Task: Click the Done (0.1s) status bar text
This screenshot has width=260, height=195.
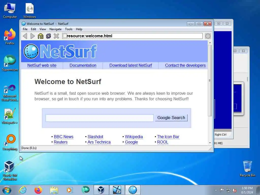Action: click(x=29, y=148)
